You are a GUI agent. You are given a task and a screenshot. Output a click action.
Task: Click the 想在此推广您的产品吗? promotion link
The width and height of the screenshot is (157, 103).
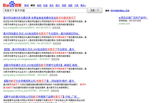point(133,18)
